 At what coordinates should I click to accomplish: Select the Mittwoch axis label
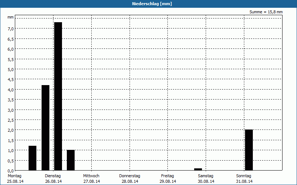click(91, 176)
